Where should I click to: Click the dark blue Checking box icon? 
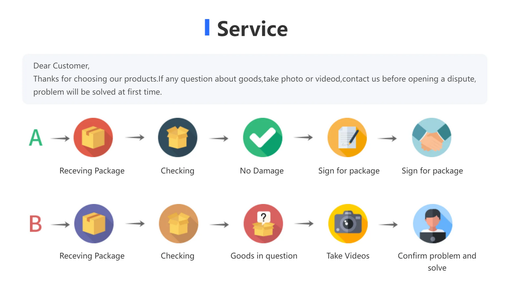click(x=178, y=138)
